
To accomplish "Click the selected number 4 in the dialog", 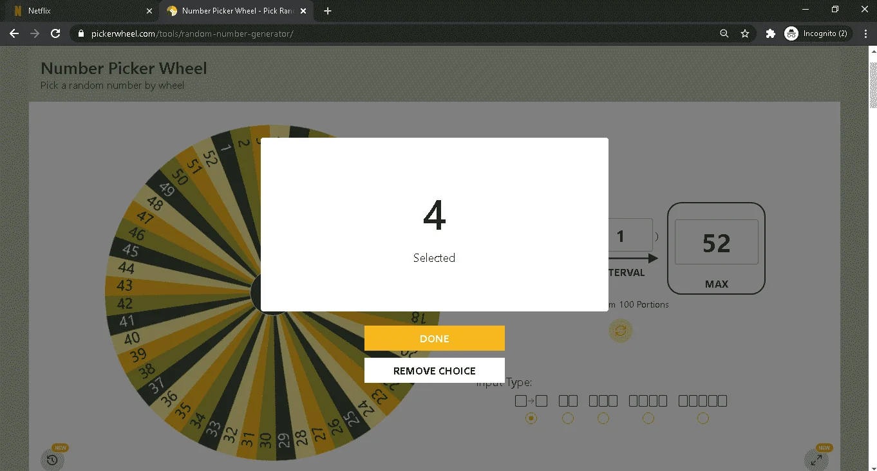I will [435, 216].
